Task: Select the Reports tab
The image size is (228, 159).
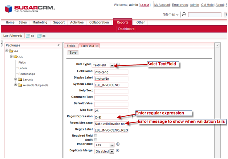Action: pyautogui.click(x=123, y=22)
